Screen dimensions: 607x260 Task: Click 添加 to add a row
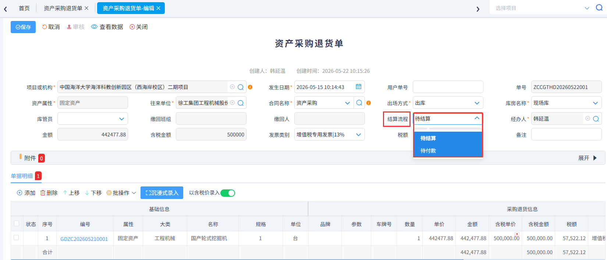[x=26, y=193]
